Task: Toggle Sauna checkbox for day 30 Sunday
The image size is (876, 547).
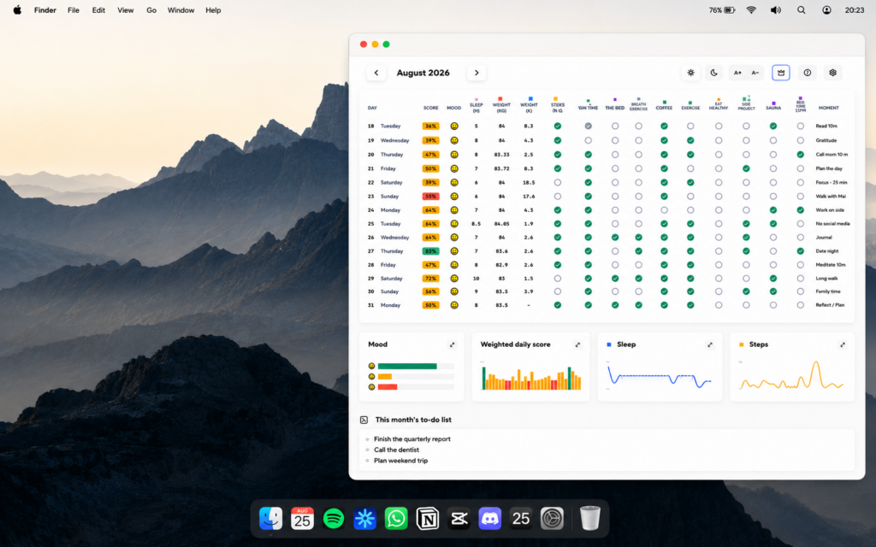Action: [773, 291]
